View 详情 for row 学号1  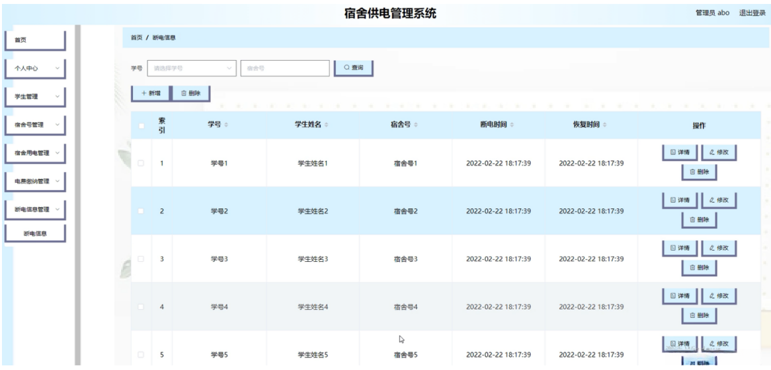[x=680, y=152]
